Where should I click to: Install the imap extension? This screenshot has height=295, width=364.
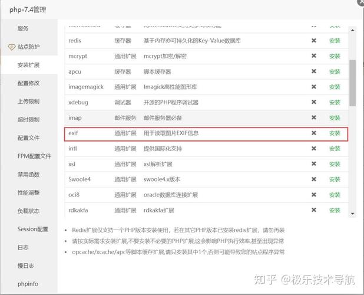(x=335, y=118)
